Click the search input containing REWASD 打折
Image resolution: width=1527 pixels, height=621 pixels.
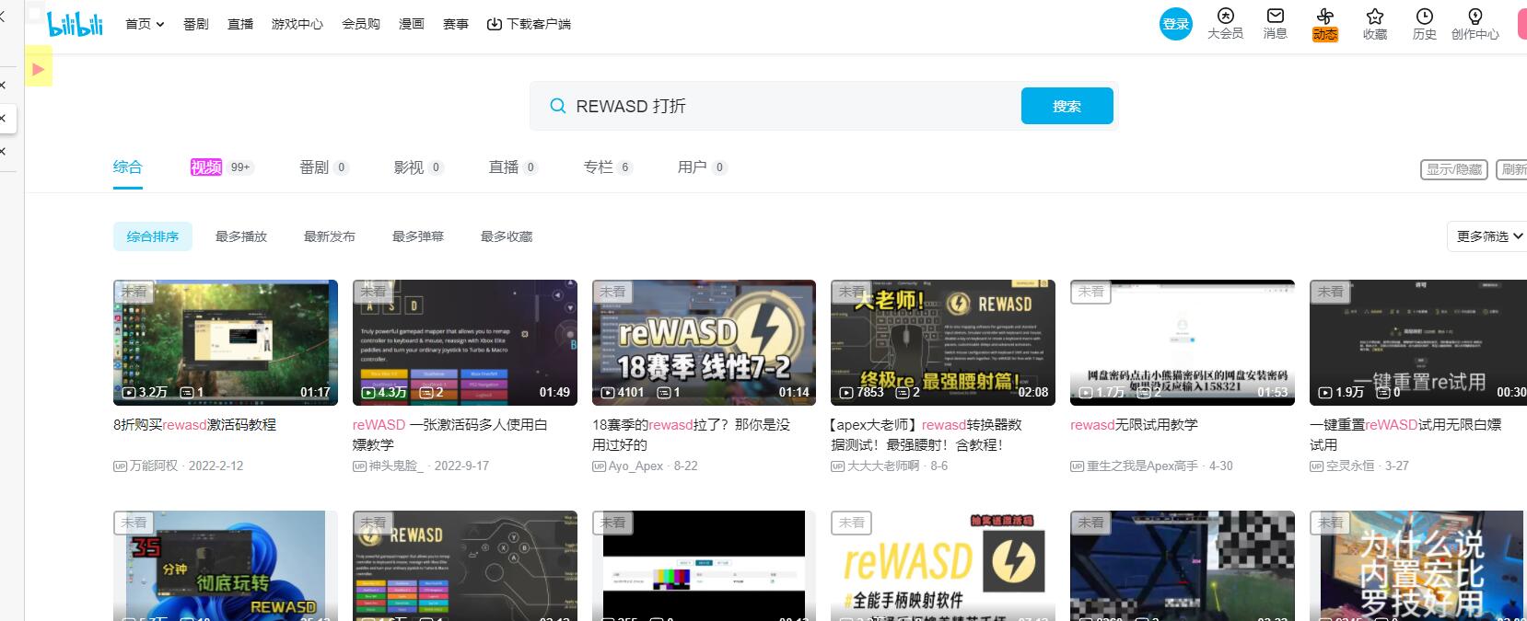(783, 106)
